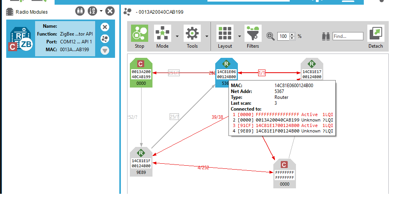This screenshot has width=395, height=211.
Task: Click the Port COM12 text in module card
Action: pos(76,42)
